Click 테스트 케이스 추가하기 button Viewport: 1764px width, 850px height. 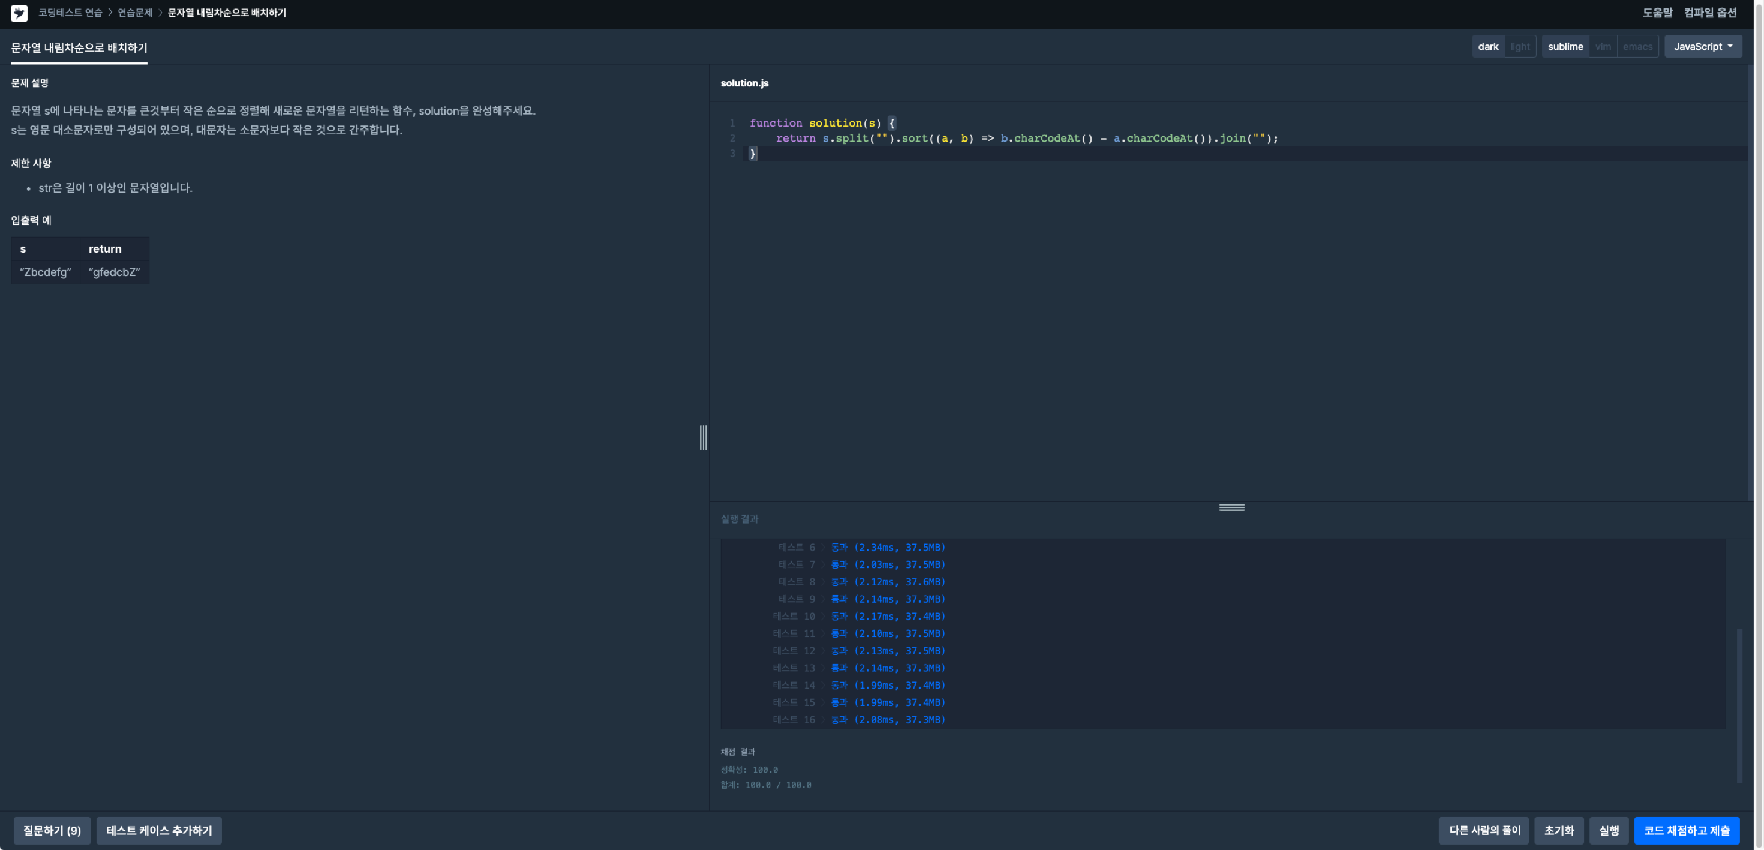coord(159,830)
